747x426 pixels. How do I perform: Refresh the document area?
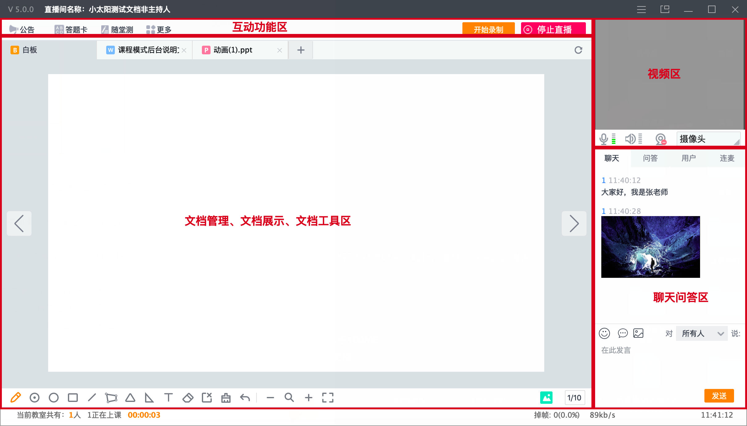pyautogui.click(x=578, y=50)
